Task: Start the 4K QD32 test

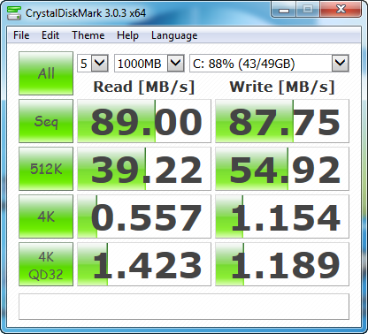Action: 46,264
